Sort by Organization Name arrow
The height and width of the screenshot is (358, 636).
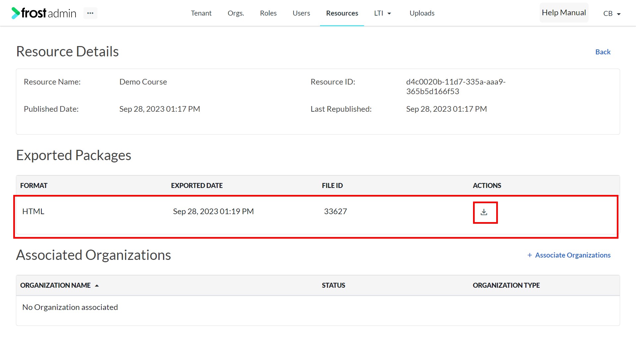tap(97, 285)
